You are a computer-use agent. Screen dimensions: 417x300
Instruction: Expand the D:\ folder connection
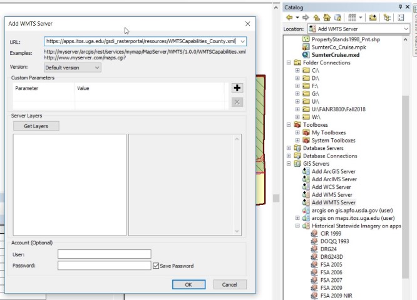[297, 78]
